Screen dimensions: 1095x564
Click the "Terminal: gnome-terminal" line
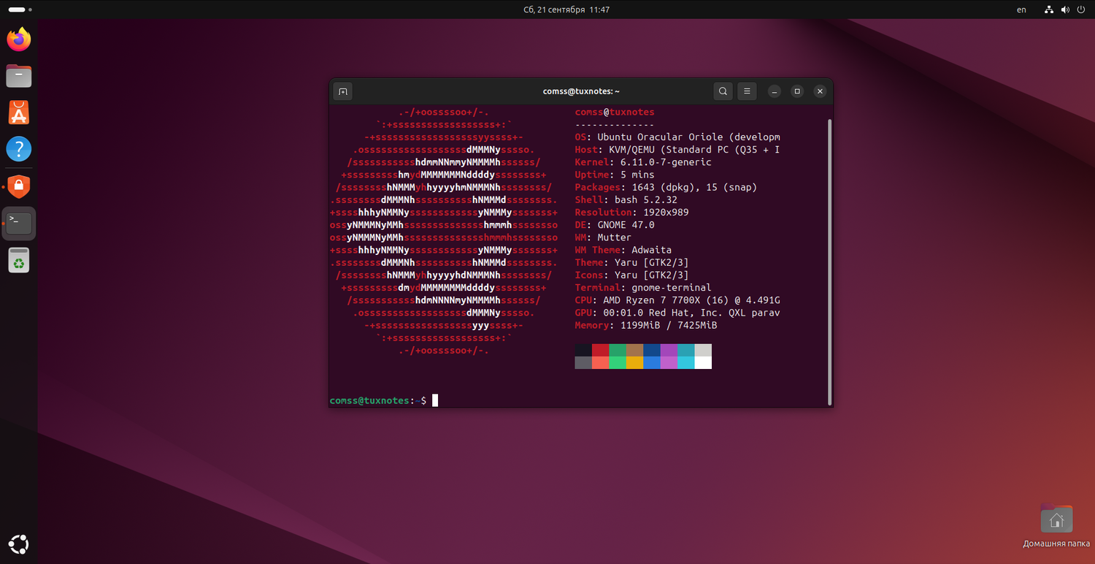[643, 288]
